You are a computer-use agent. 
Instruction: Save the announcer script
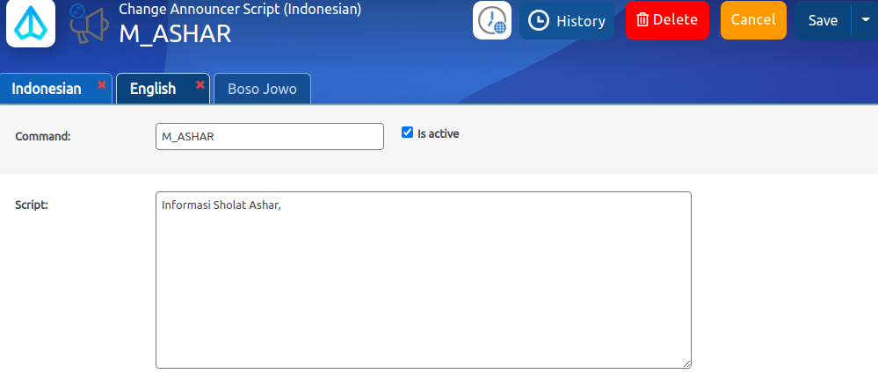(823, 20)
